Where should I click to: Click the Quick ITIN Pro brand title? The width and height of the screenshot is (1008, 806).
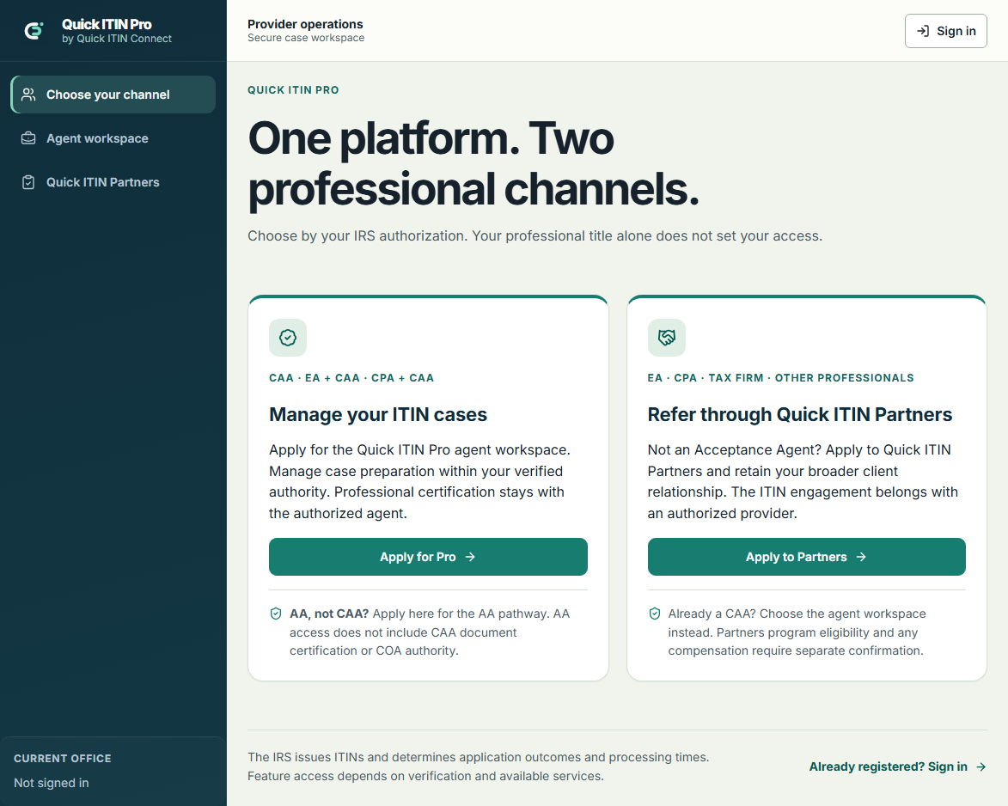pyautogui.click(x=107, y=24)
